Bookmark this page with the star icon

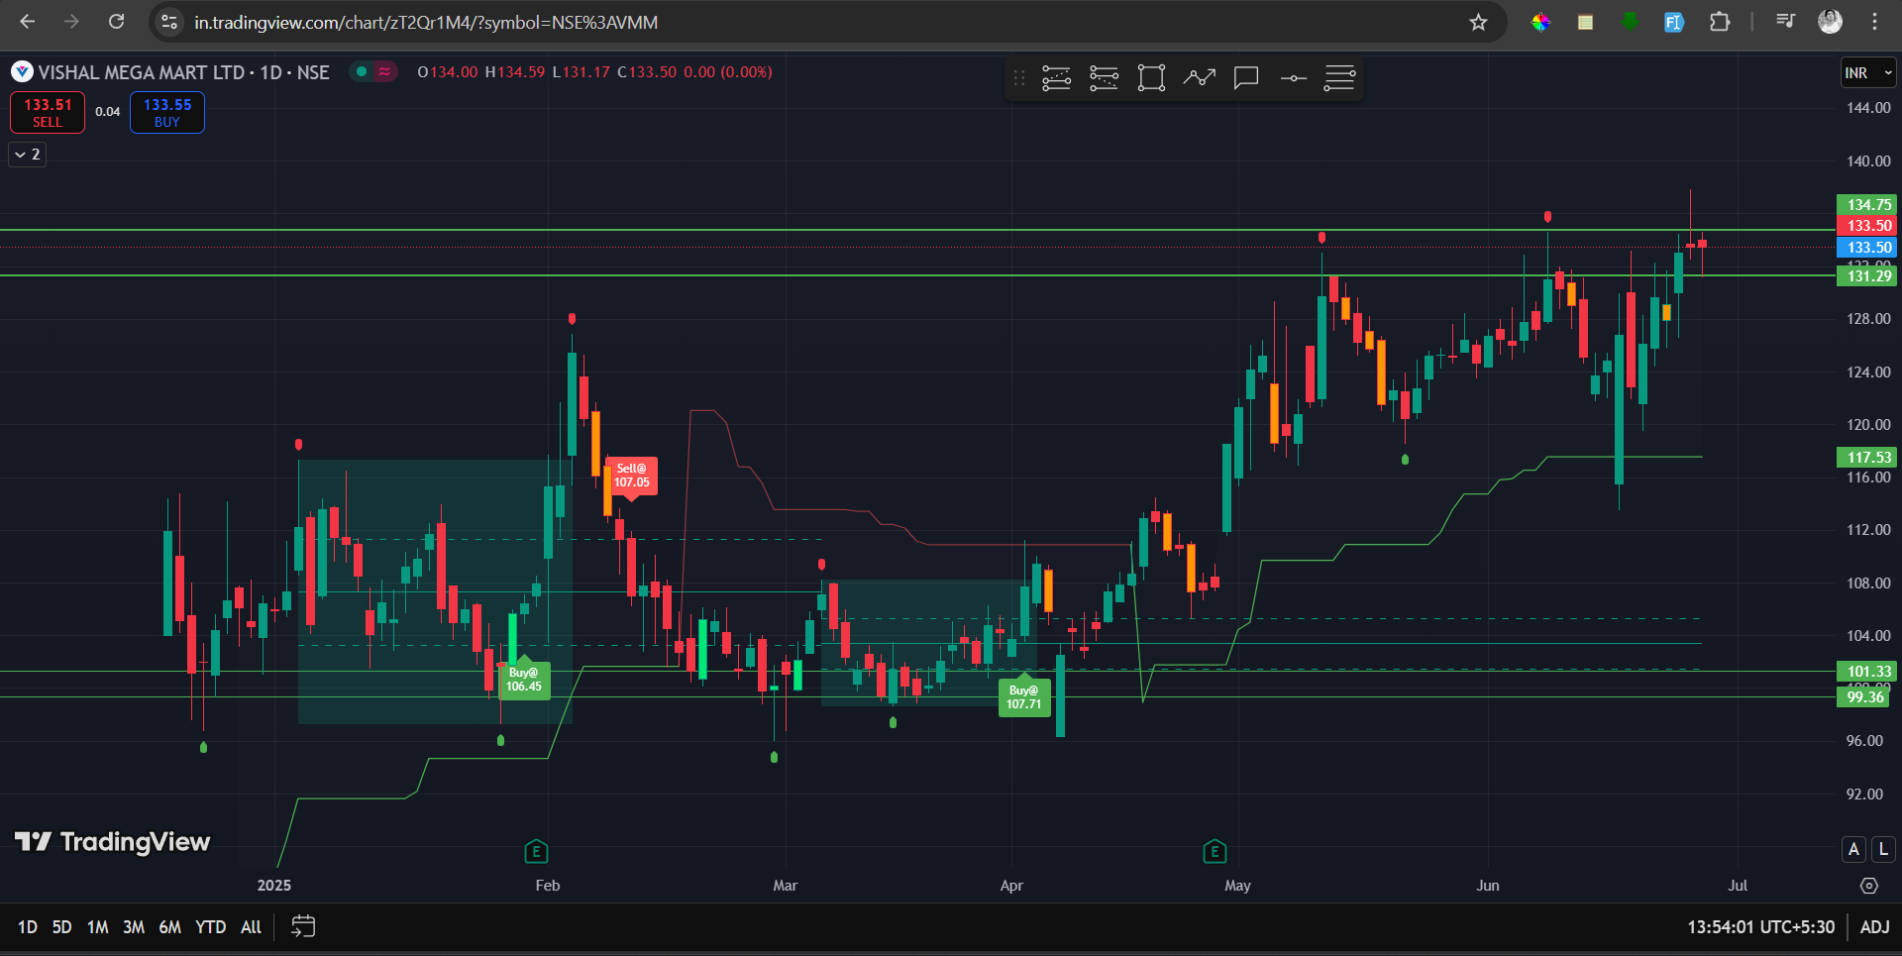(1478, 22)
